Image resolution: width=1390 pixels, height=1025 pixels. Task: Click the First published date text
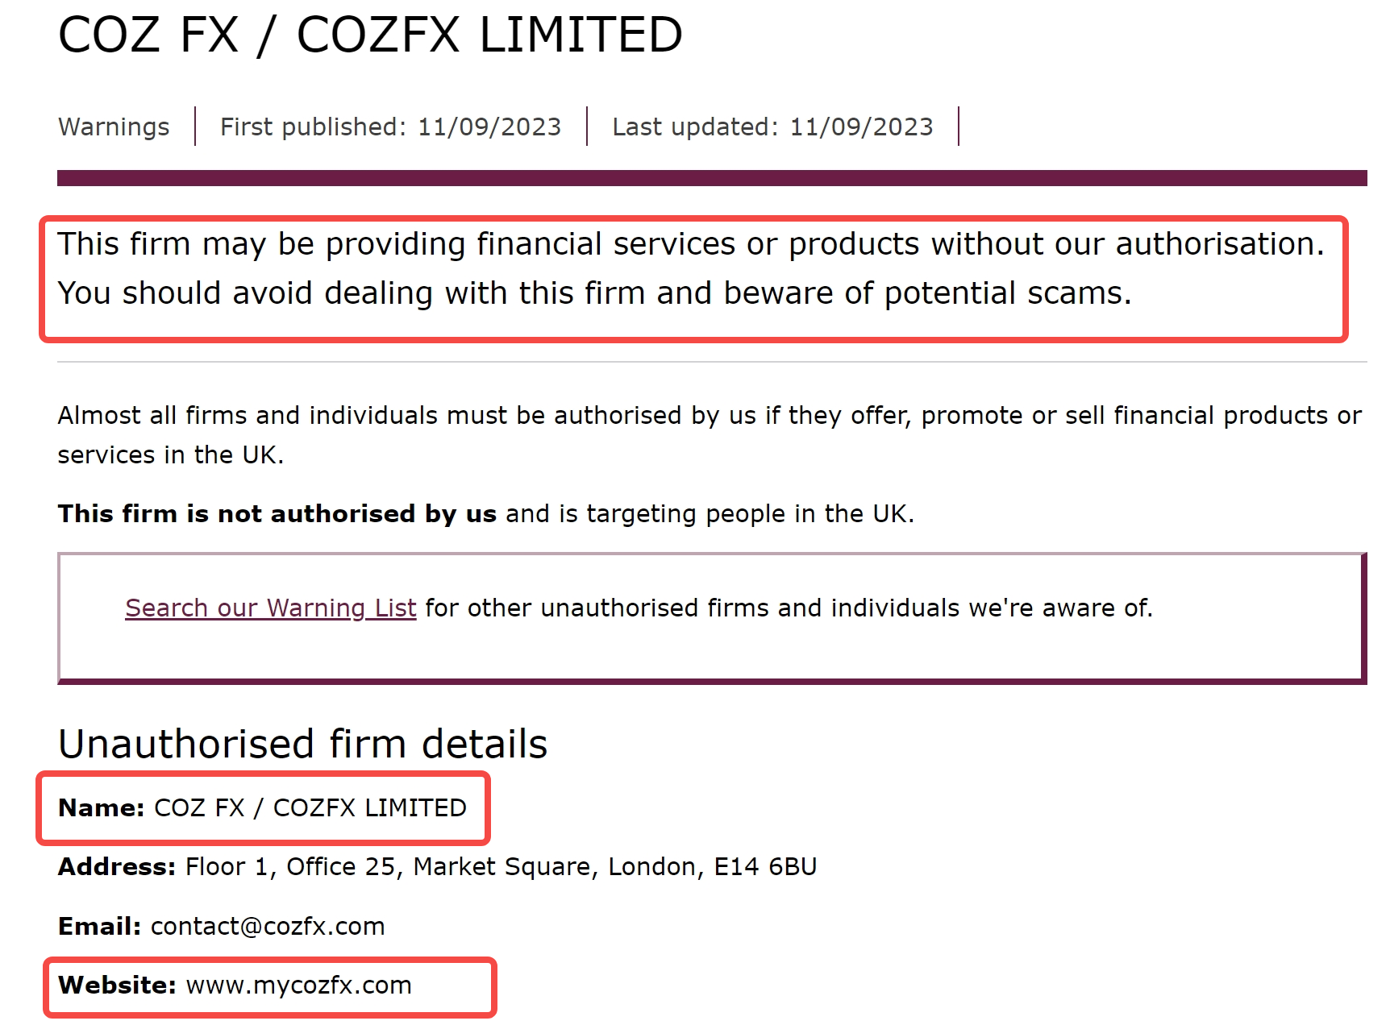tap(390, 127)
